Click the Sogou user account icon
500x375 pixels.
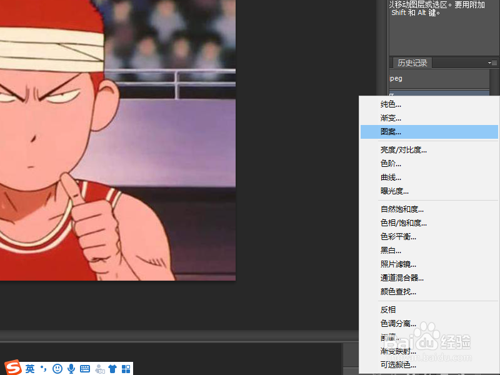[100, 369]
